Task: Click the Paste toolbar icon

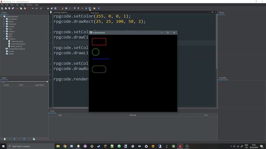Action: coord(25,8)
